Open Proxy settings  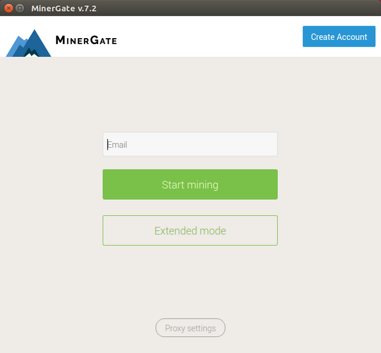(x=190, y=328)
